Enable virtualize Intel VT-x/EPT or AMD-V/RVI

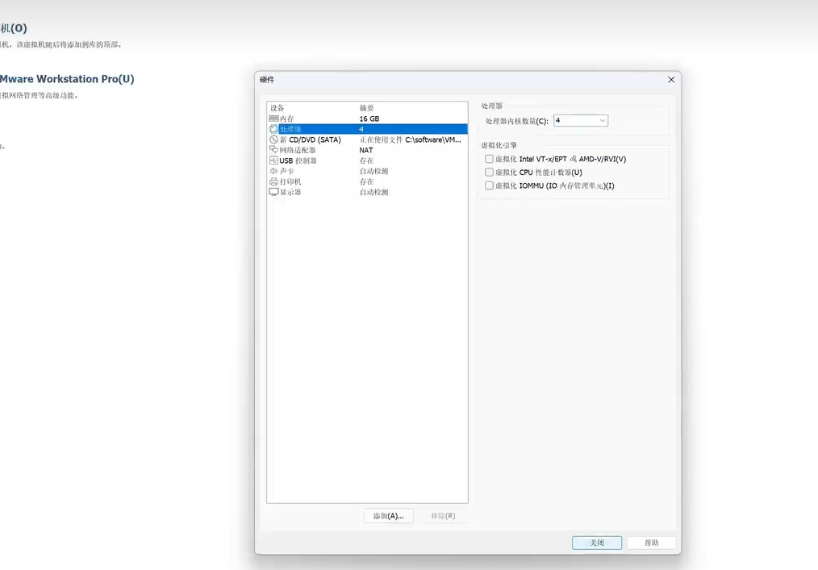coord(489,159)
